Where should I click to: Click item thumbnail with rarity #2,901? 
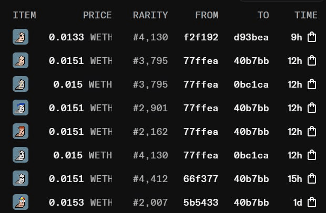(21, 108)
